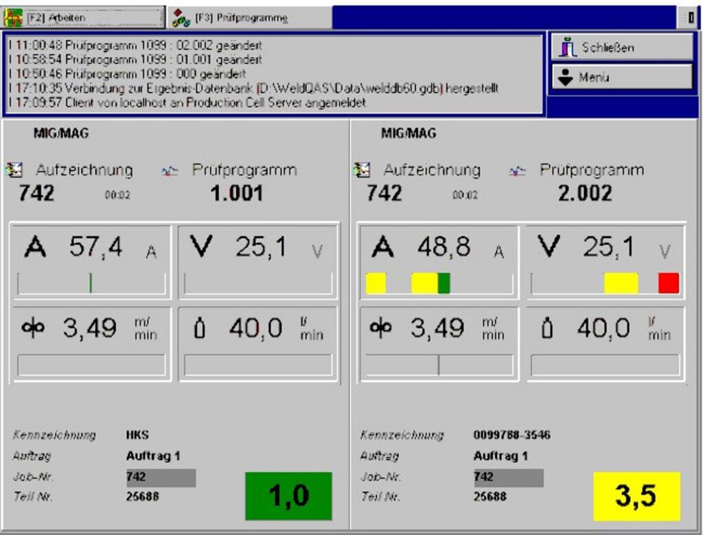
Task: Click the green 1,0 rating box
Action: [288, 496]
